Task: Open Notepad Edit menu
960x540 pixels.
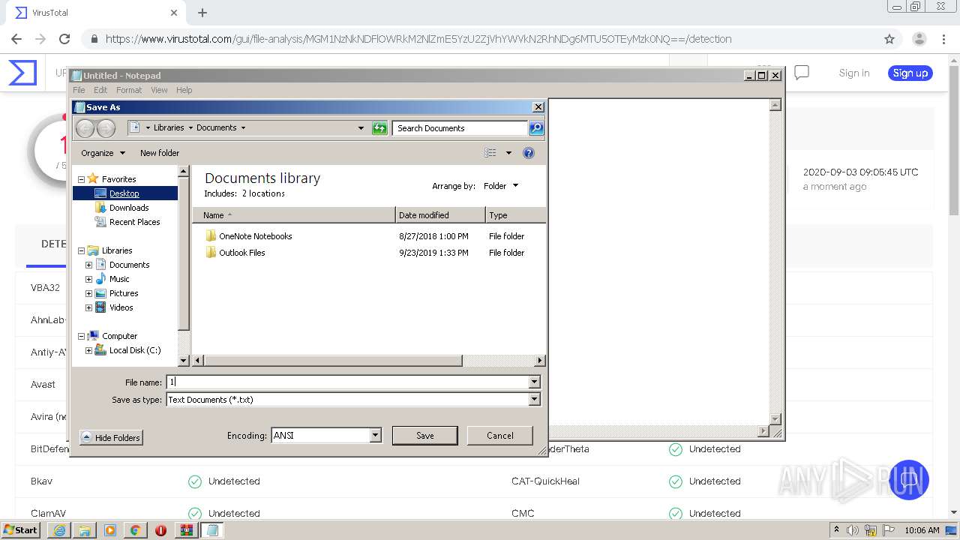Action: (100, 90)
